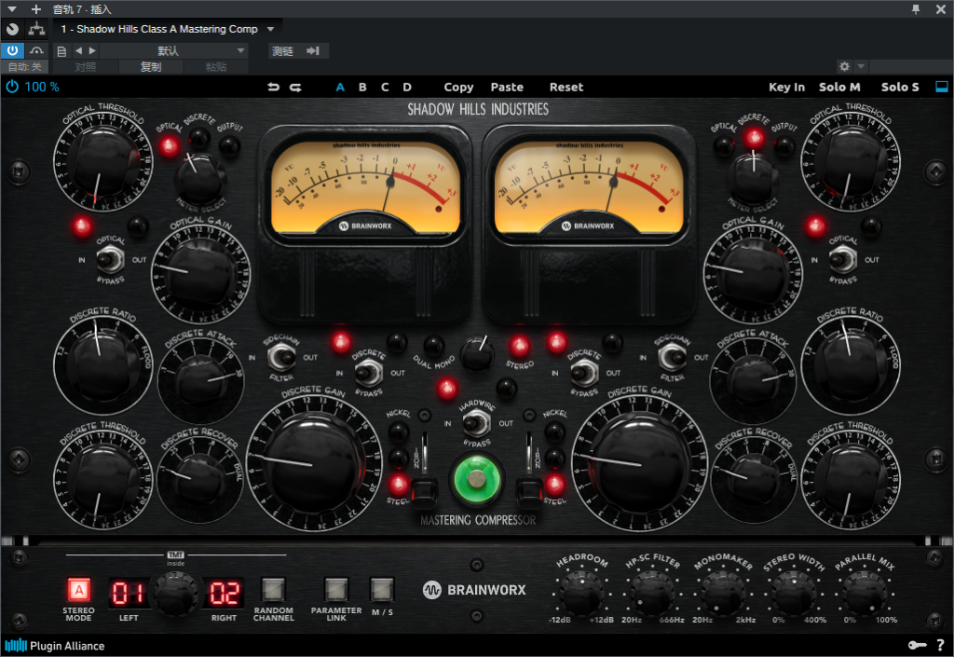The height and width of the screenshot is (657, 954).
Task: Click the plugin redo arrow icon
Action: pos(295,87)
